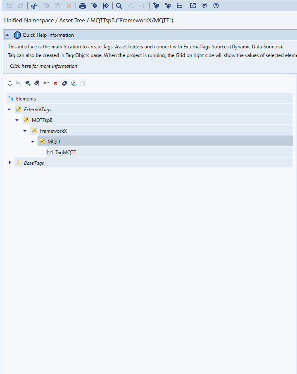Click the rename icon above the tree
This screenshot has height=374, width=297.
tap(46, 83)
